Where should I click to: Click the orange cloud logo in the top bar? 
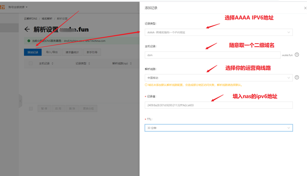pyautogui.click(x=2, y=7)
